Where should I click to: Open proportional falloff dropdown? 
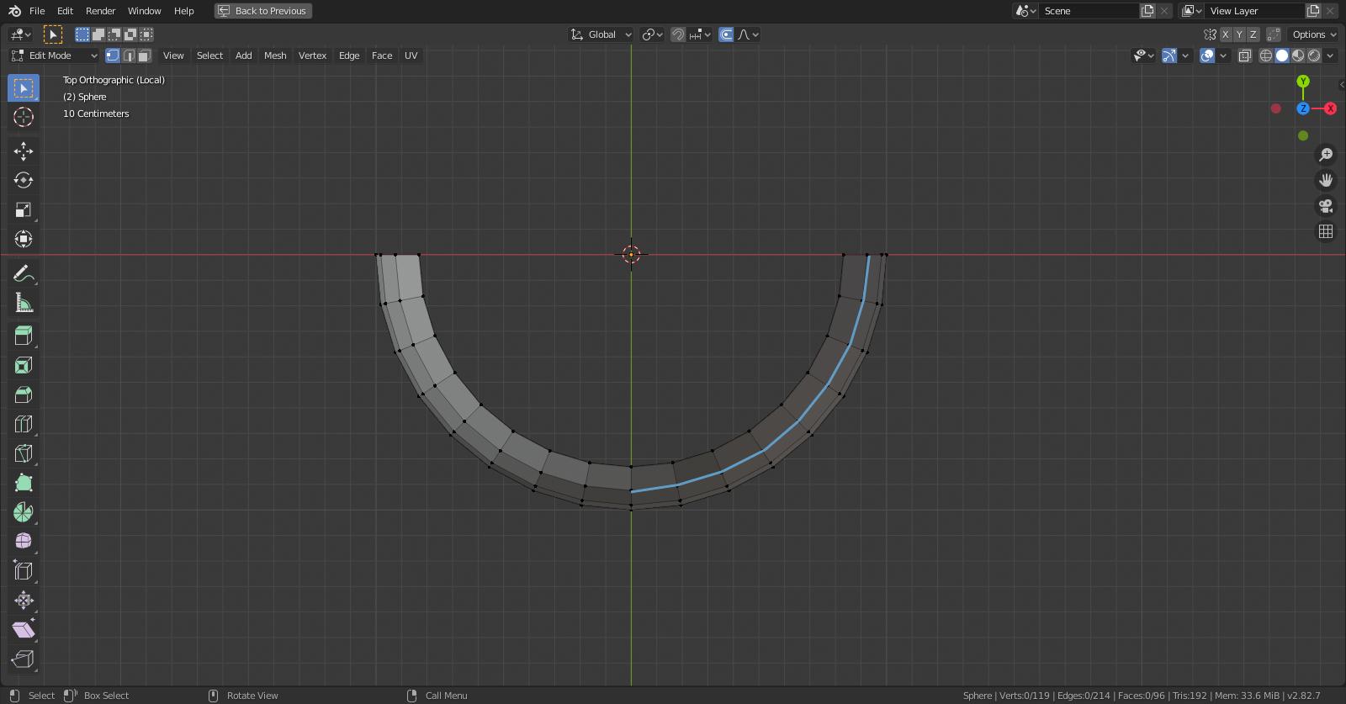click(x=749, y=34)
